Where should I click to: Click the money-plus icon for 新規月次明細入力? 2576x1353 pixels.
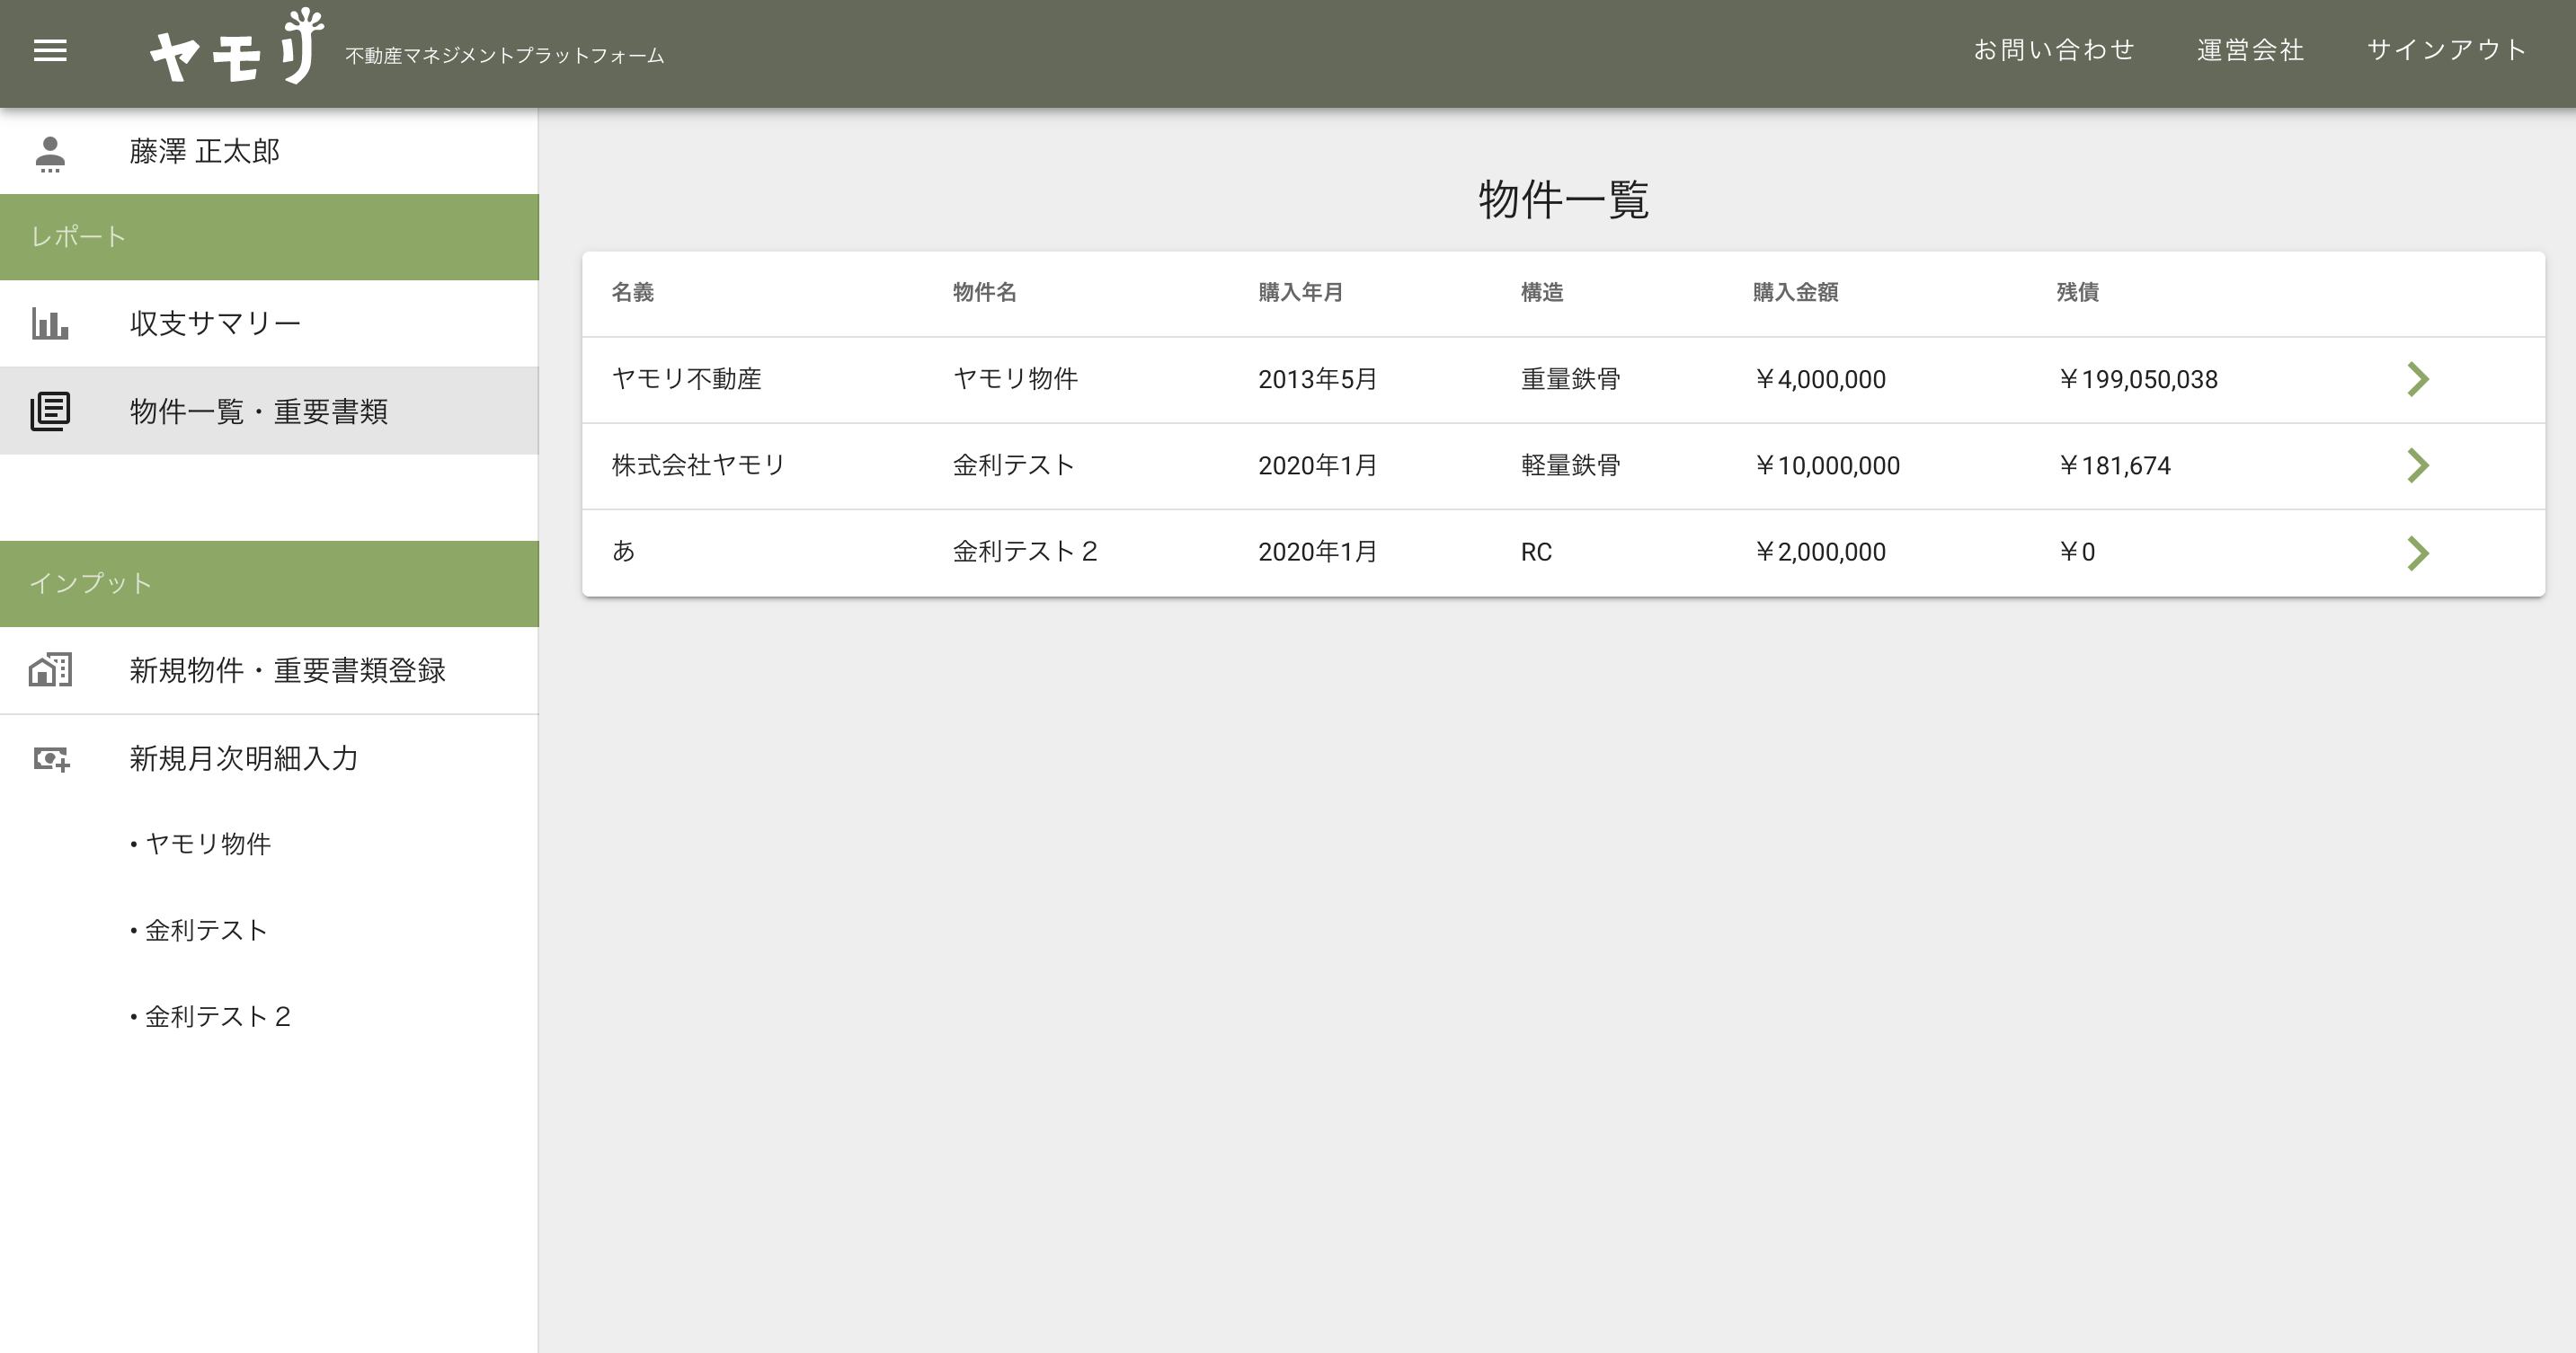(51, 758)
